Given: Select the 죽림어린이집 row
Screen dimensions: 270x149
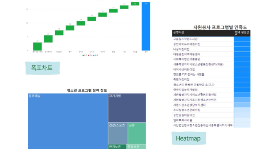Looking at the screenshot, I should (x=211, y=80).
